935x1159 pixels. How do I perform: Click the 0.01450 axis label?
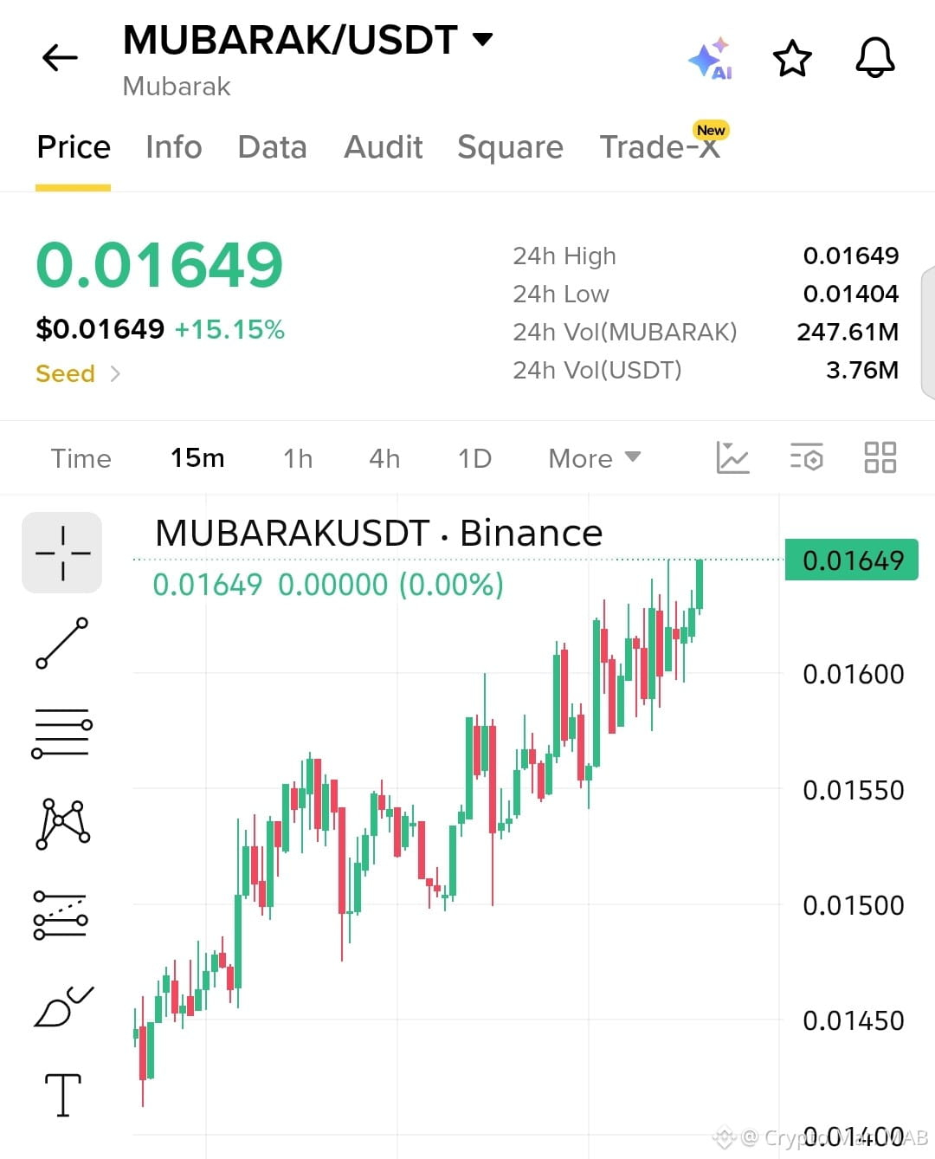click(x=854, y=1020)
